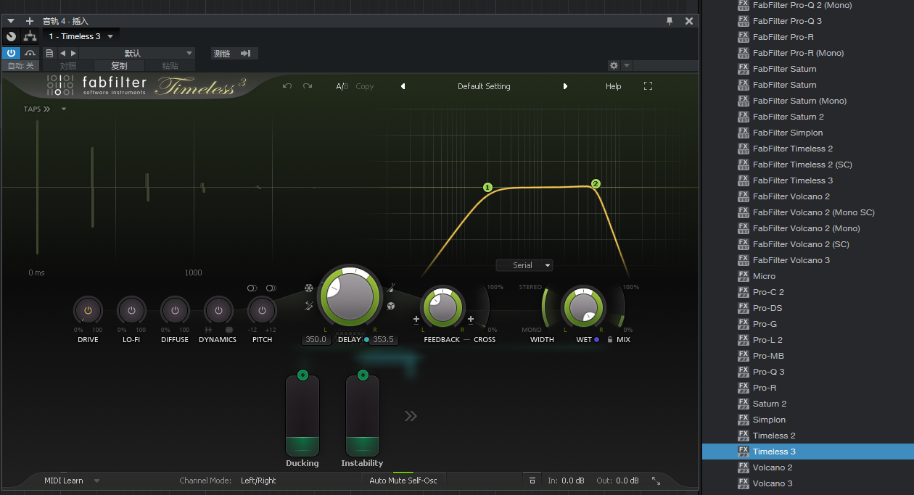The width and height of the screenshot is (914, 495).
Task: Click the FEEDBACK knob
Action: tap(442, 307)
